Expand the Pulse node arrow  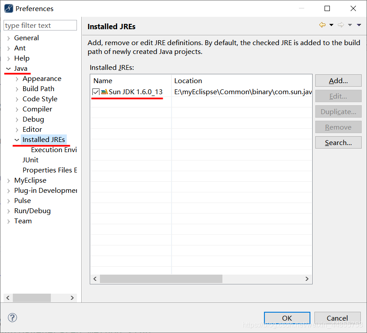coord(9,201)
